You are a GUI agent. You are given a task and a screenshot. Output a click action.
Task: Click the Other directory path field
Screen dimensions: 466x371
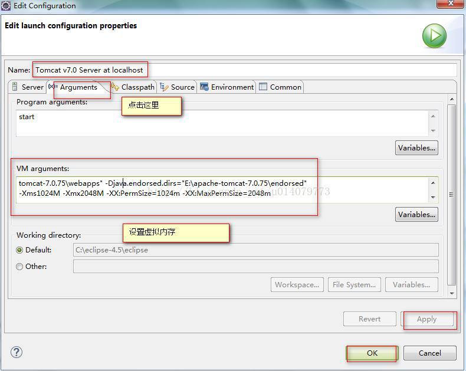[x=255, y=267]
